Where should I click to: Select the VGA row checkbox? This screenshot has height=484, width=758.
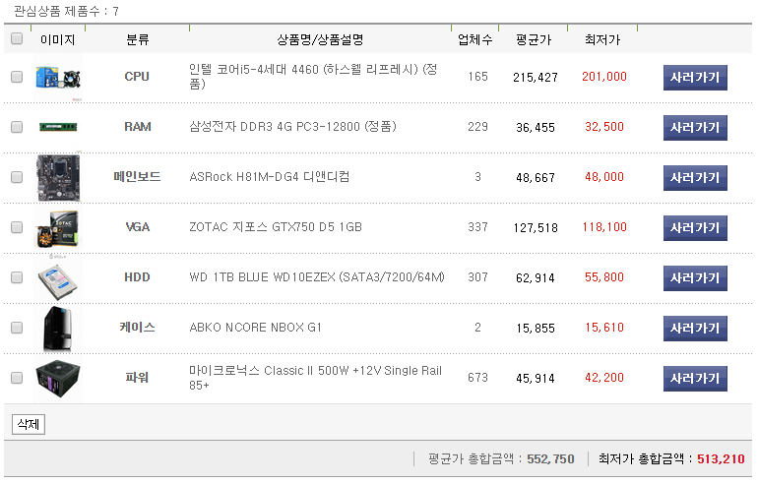16,227
